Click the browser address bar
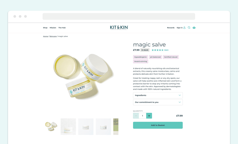This screenshot has width=238, height=144. (x=119, y=16)
